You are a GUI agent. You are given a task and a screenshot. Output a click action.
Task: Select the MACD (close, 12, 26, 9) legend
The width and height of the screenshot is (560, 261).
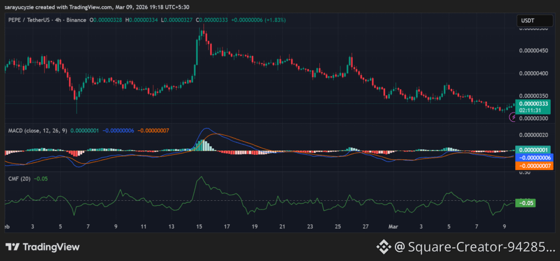(x=38, y=131)
